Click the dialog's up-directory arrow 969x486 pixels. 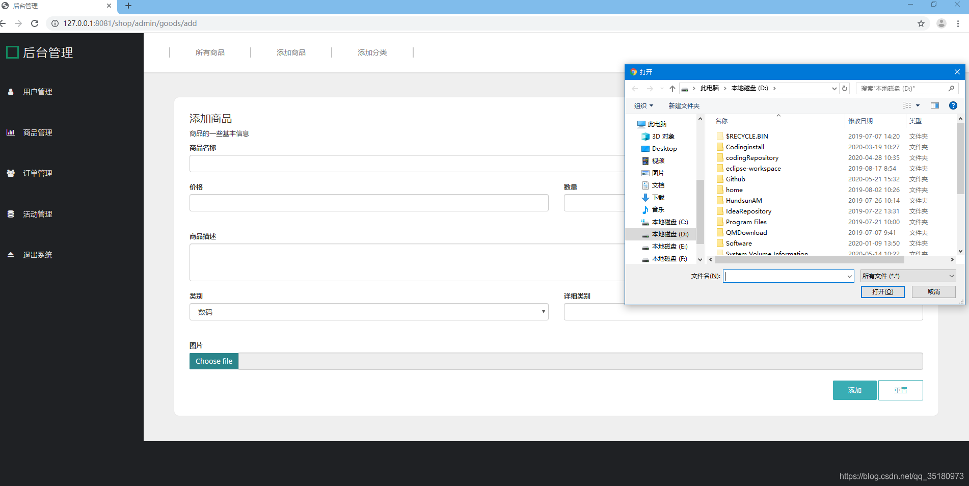(672, 89)
